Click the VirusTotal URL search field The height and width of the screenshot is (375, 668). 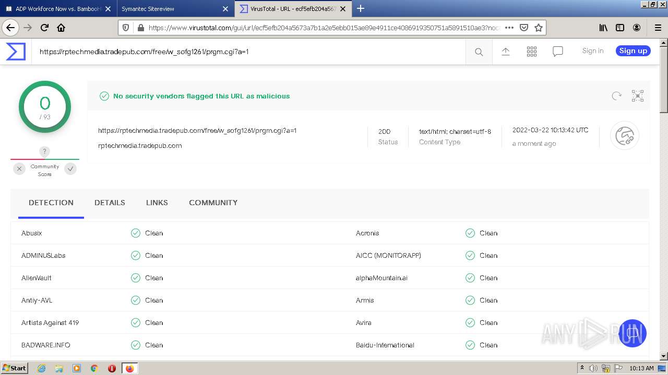click(248, 52)
